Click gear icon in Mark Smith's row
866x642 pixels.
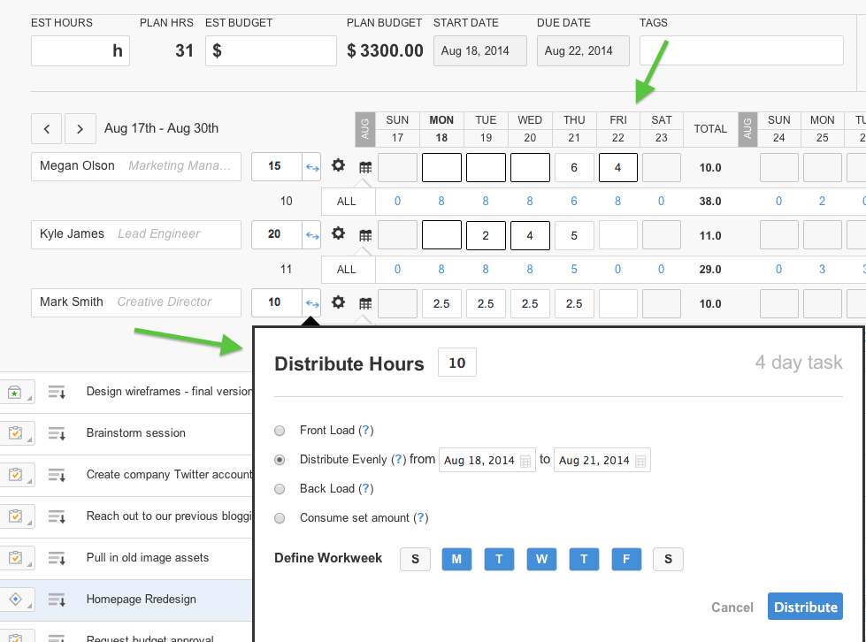click(338, 302)
